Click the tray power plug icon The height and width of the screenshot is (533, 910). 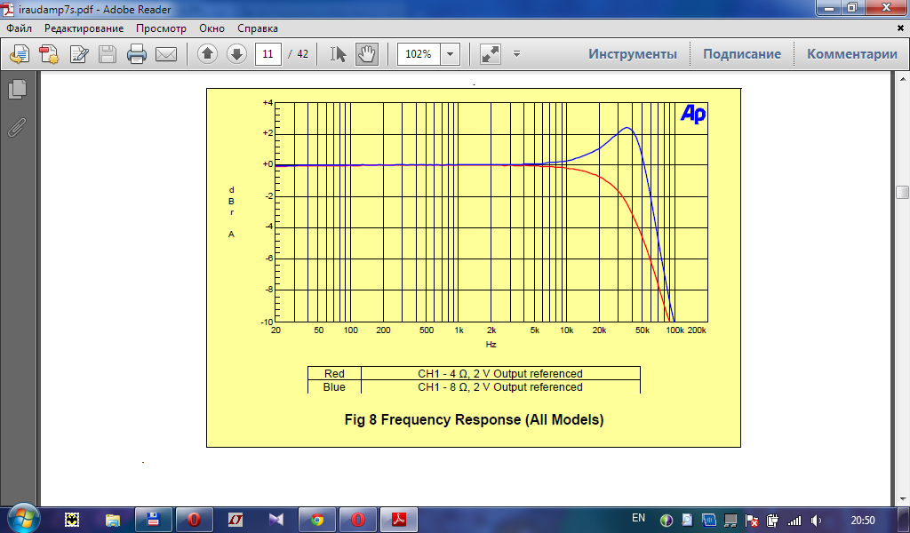click(772, 521)
